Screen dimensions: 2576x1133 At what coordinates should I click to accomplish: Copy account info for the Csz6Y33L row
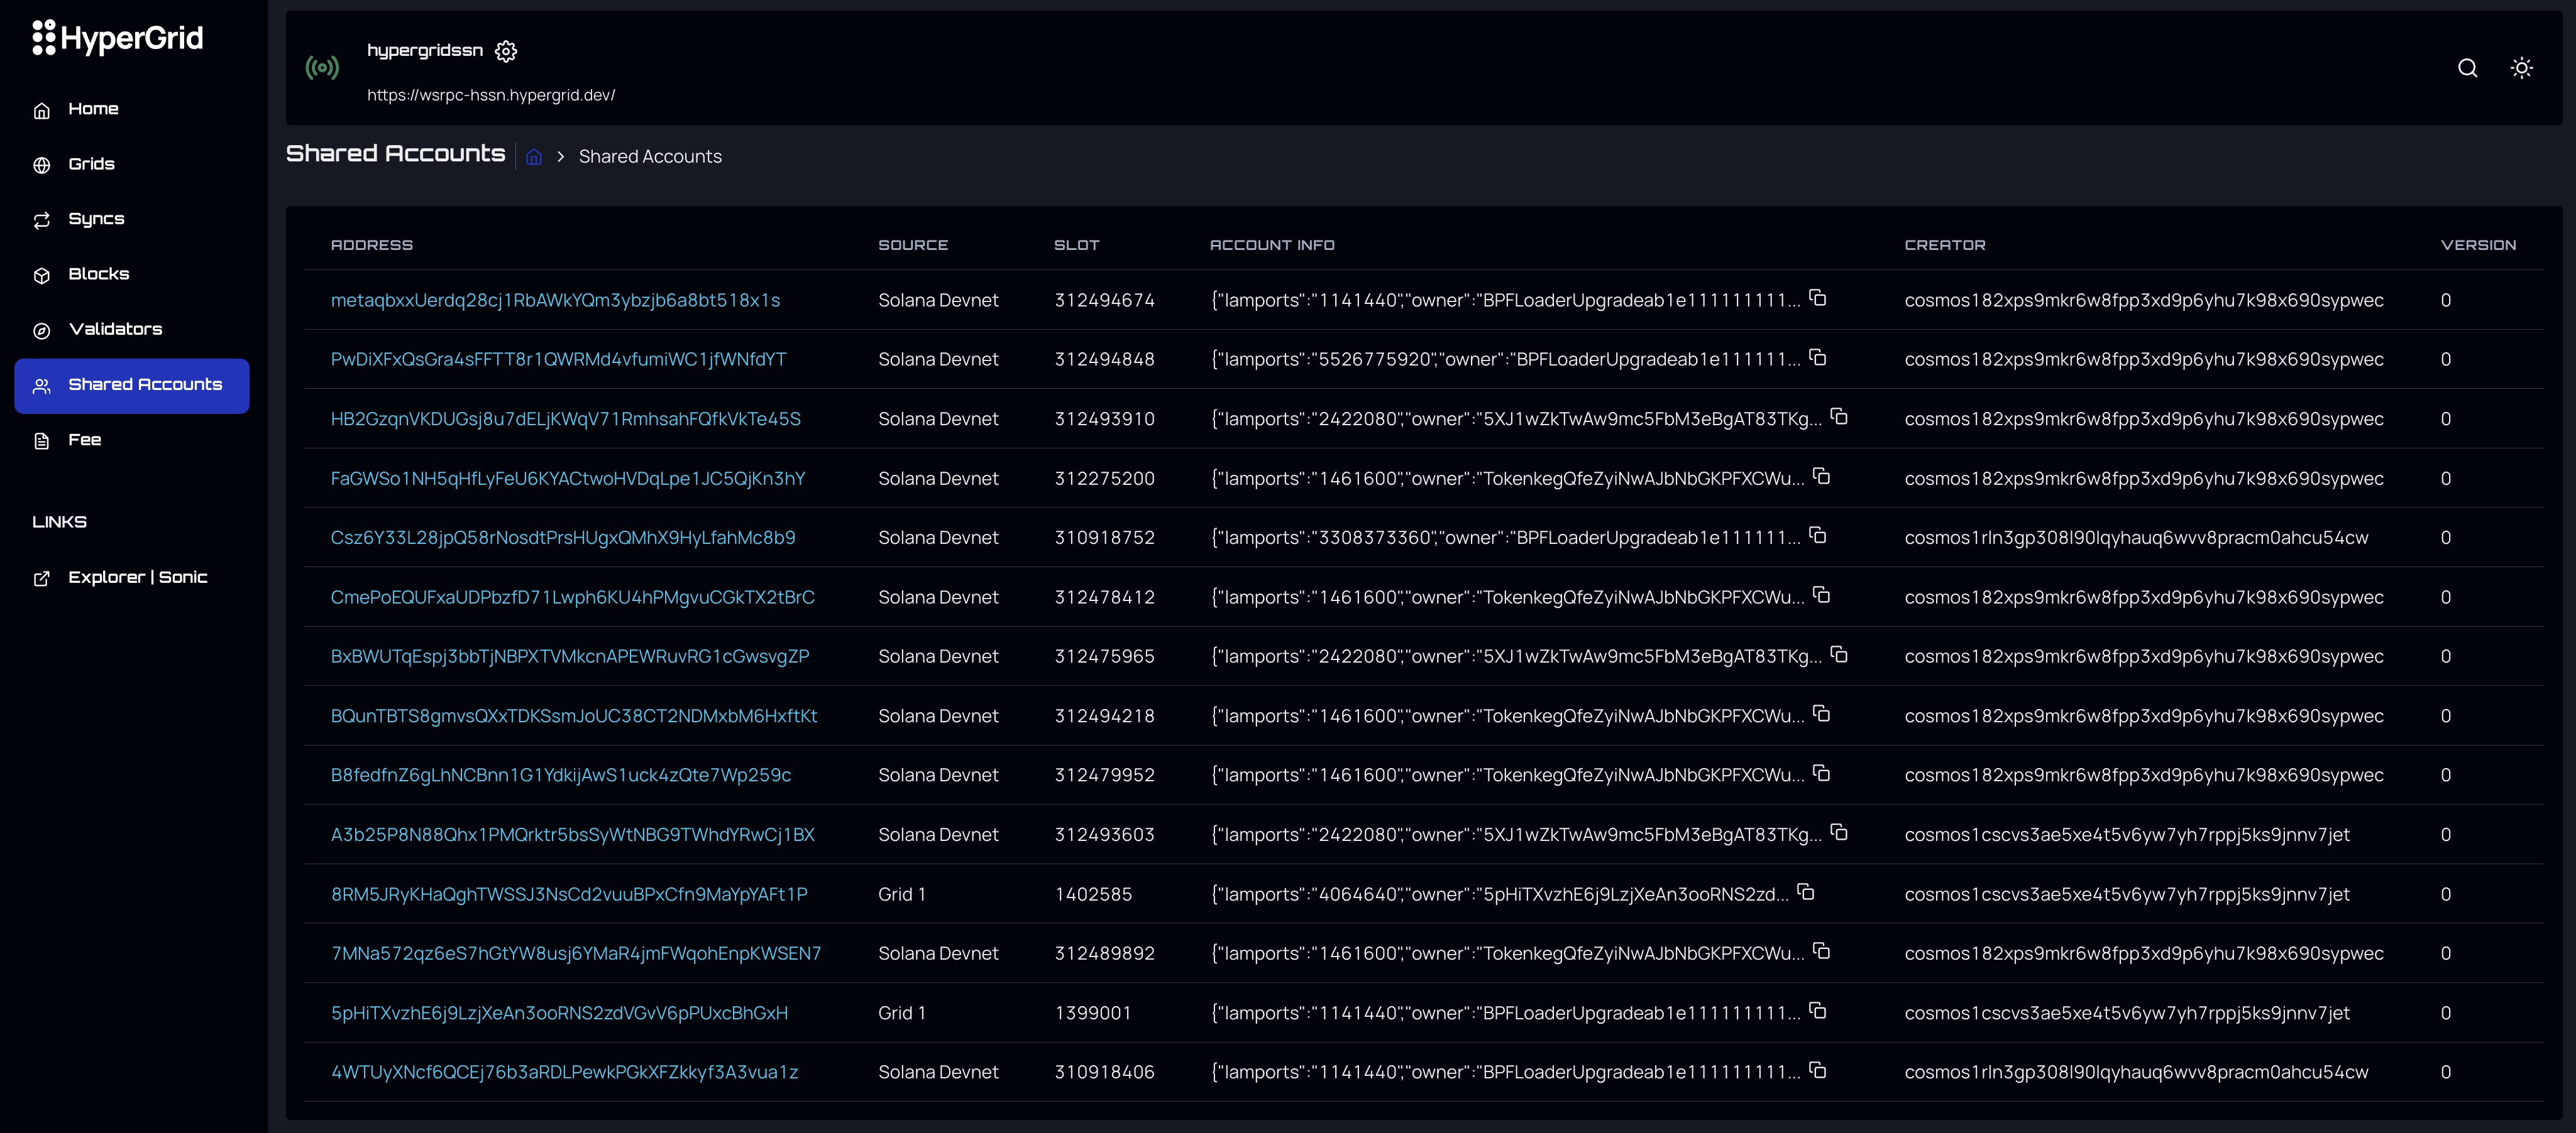point(1818,536)
